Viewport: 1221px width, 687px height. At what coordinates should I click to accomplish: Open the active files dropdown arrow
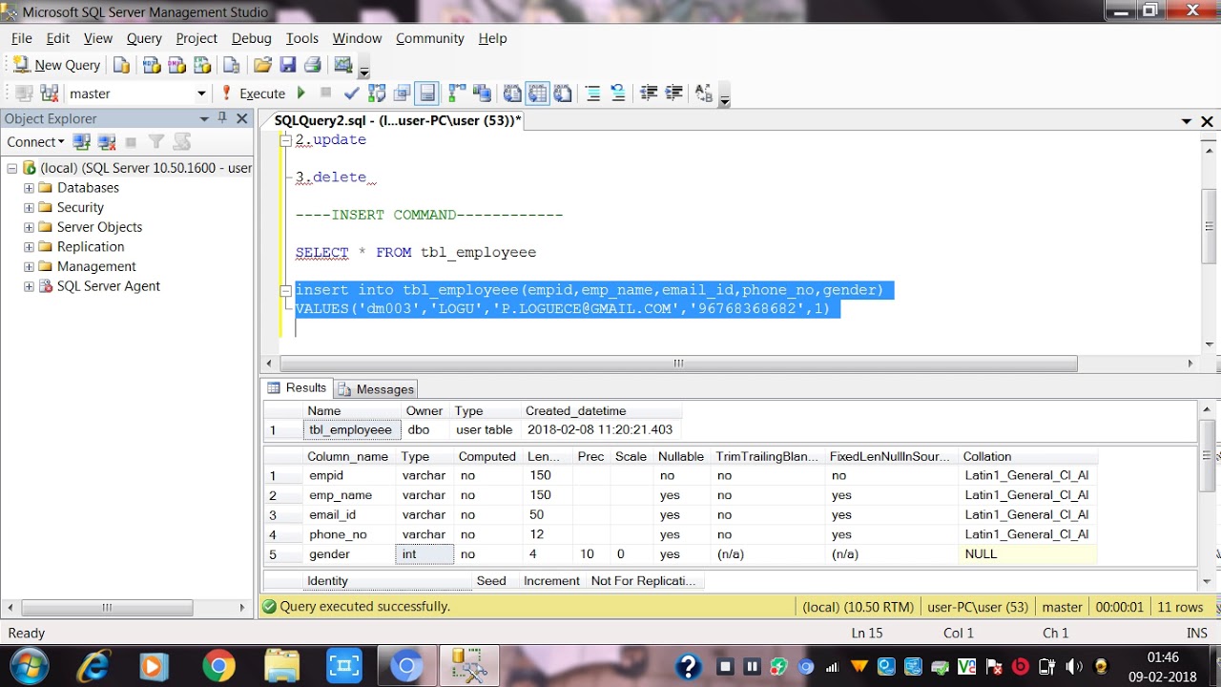point(1187,121)
